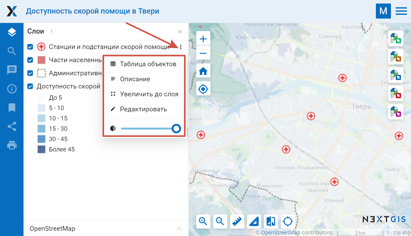The height and width of the screenshot is (236, 411).
Task: Open the Layers panel in sidebar
Action: (x=12, y=32)
